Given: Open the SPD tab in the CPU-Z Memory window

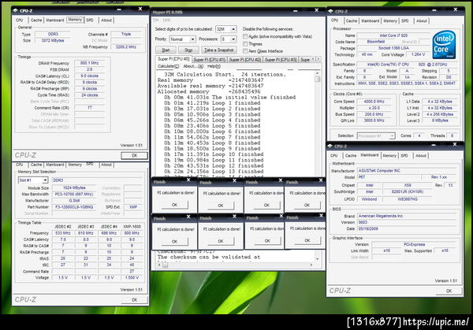Looking at the screenshot, I should pos(90,20).
